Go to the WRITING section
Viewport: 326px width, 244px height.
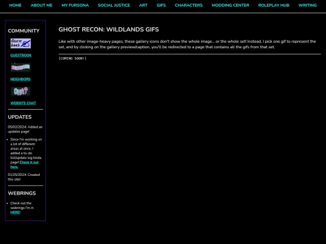(x=307, y=5)
